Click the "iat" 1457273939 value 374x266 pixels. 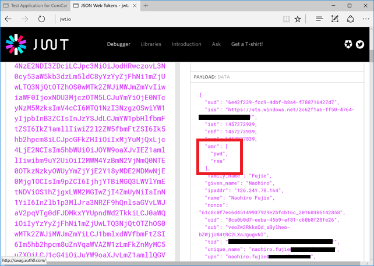[239, 125]
